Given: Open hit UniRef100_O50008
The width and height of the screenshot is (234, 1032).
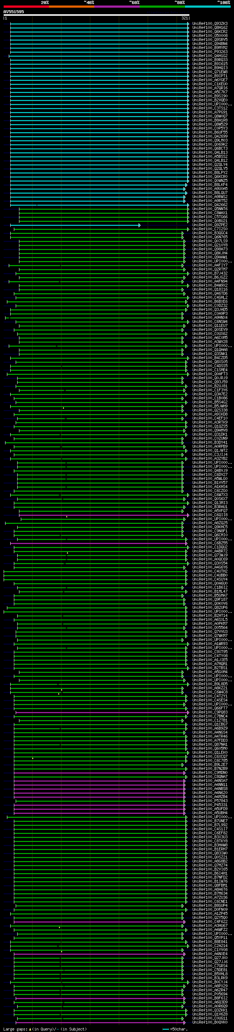Looking at the screenshot, I should point(210,36).
